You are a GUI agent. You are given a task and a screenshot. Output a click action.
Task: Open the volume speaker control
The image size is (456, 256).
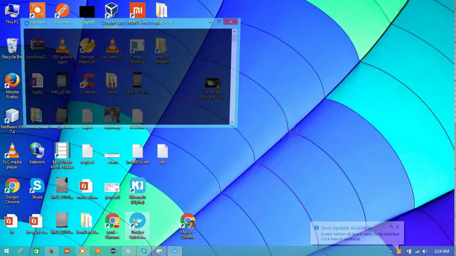tap(425, 251)
